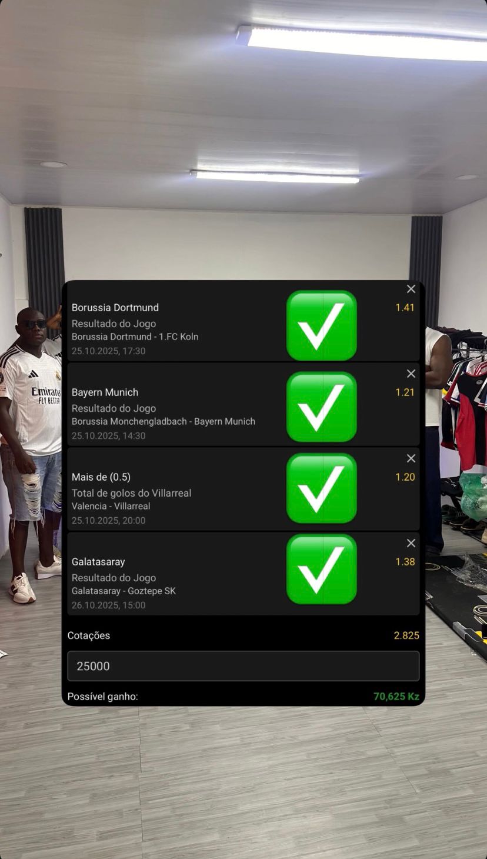Click the 70,625 Kz possible winnings
The width and height of the screenshot is (487, 859).
(x=396, y=697)
